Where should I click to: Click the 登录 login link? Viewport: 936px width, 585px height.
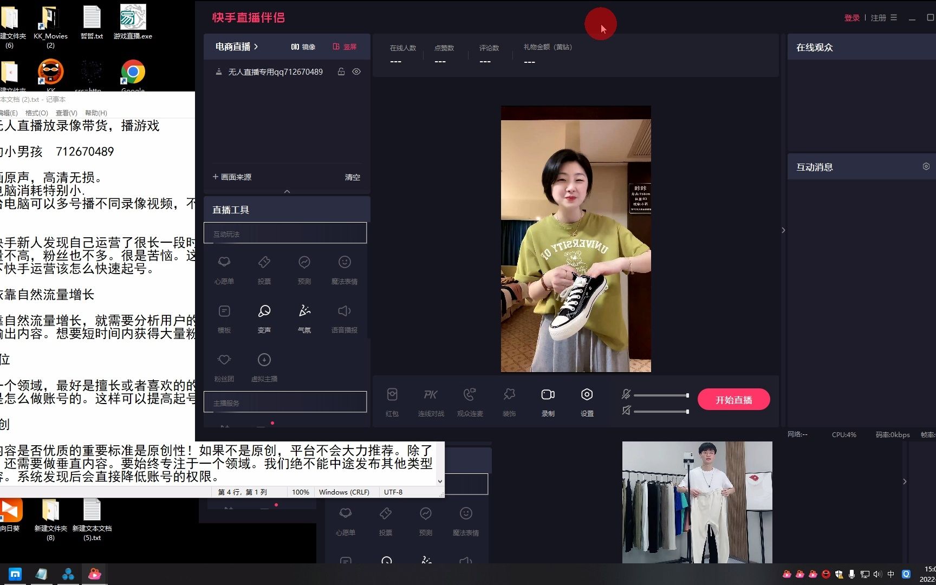pyautogui.click(x=852, y=18)
